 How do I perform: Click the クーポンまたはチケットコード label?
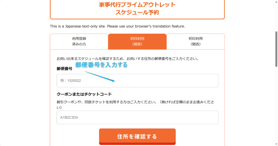tap(84, 94)
